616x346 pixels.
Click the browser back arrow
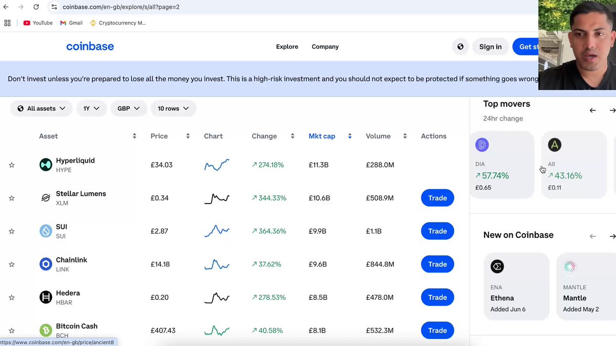6,7
